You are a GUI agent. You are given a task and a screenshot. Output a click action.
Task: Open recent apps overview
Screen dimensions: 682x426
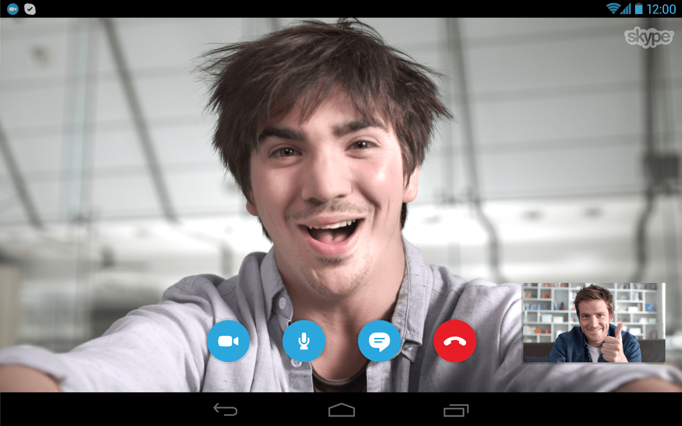[x=456, y=410]
